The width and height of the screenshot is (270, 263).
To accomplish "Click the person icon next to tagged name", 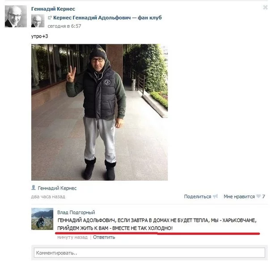I will [34, 187].
